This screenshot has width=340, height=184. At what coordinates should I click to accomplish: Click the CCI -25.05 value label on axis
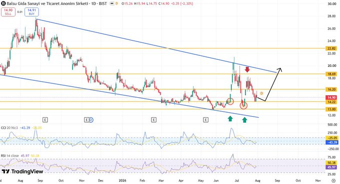click(331, 138)
